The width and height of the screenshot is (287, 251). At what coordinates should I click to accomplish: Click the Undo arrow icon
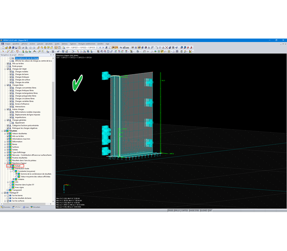(31, 48)
